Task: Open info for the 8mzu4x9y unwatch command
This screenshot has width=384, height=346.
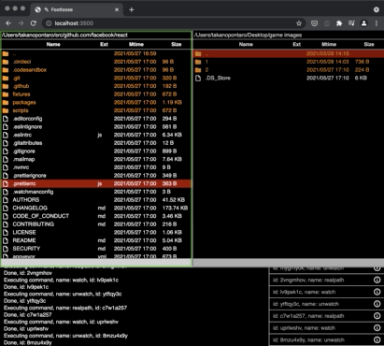Action: coord(377,339)
